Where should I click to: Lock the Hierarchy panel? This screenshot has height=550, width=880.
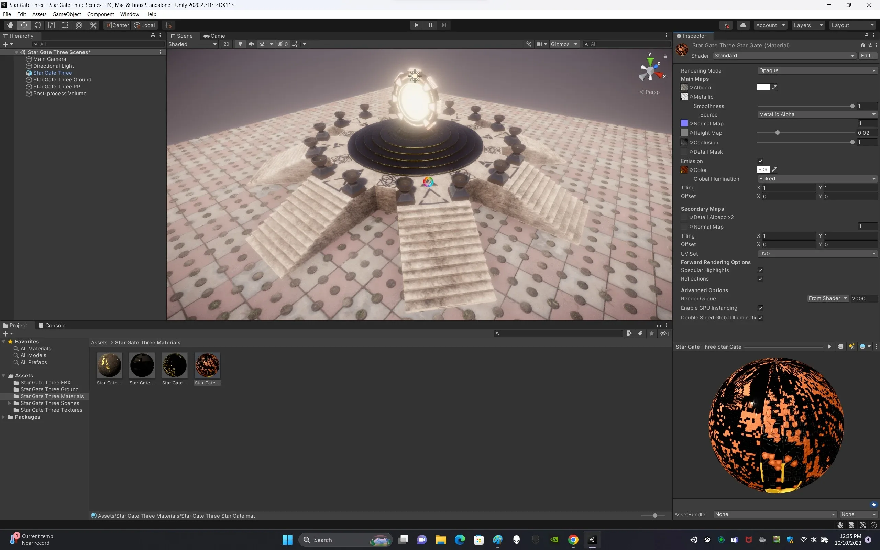(x=153, y=36)
